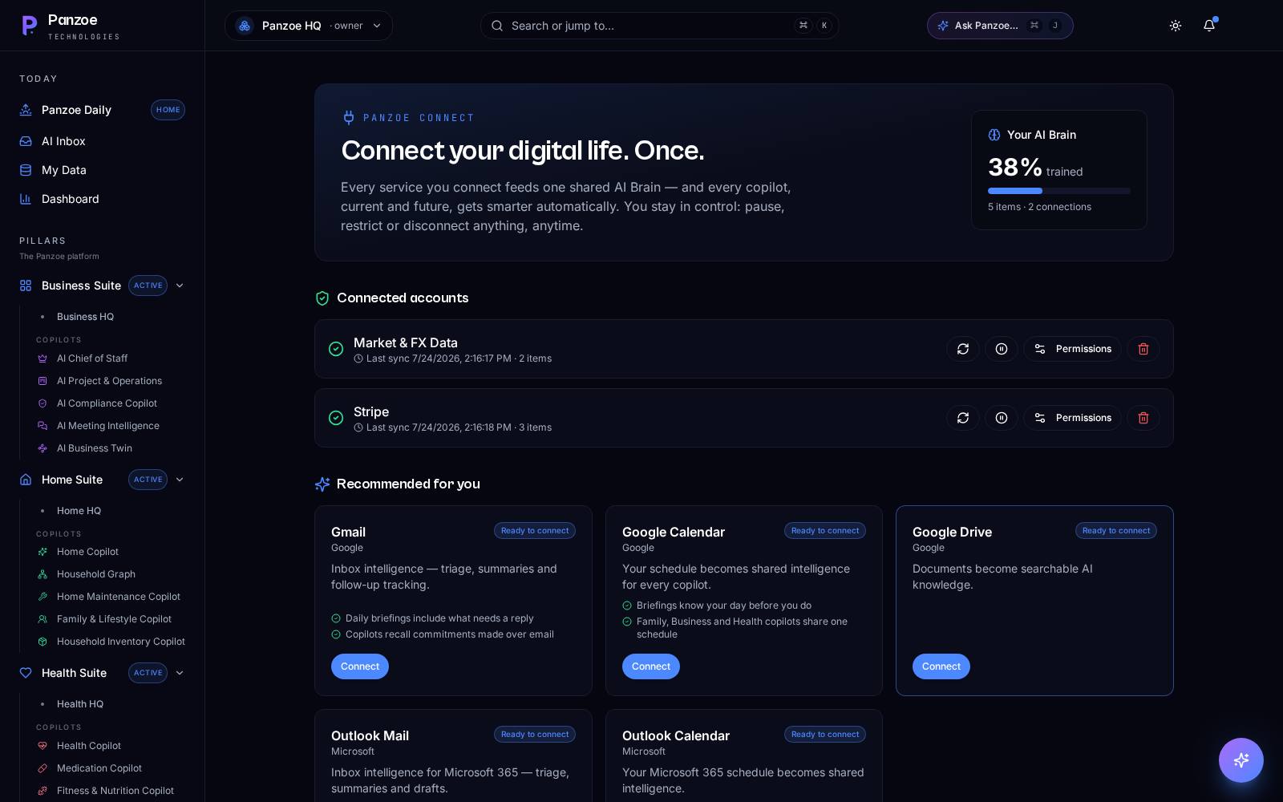
Task: Click the Stripe connected status checkmark
Action: click(336, 418)
